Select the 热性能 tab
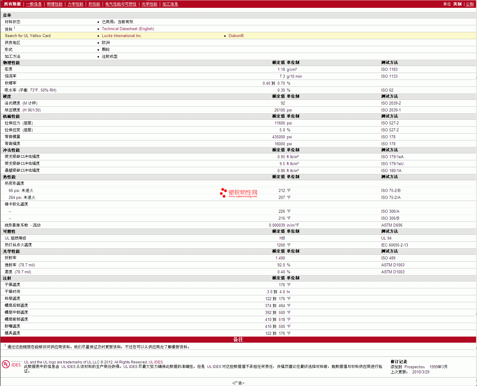 tap(94, 4)
